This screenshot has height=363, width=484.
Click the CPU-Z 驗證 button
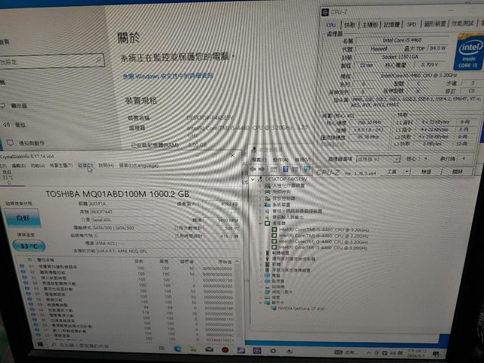coord(427,172)
